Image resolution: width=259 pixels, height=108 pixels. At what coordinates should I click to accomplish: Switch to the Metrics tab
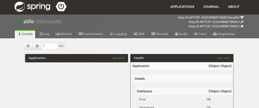(x=64, y=34)
